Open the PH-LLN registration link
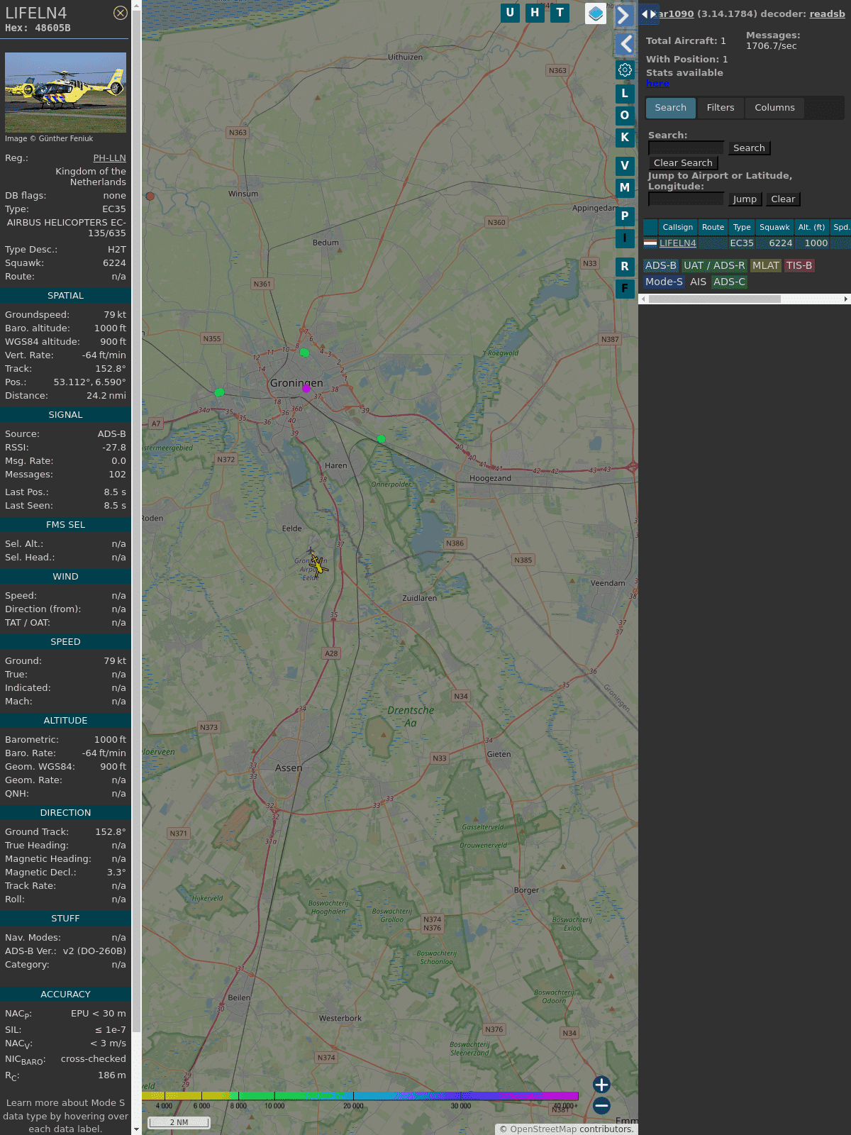851x1135 pixels. click(109, 158)
